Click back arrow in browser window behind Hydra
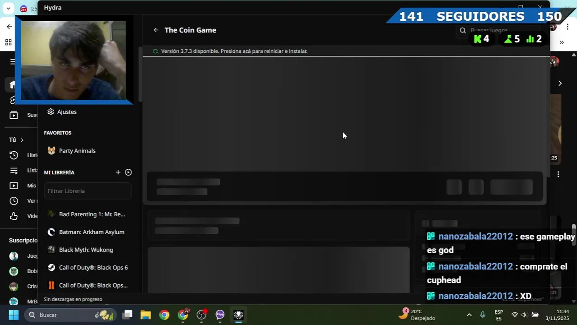Image resolution: width=577 pixels, height=325 pixels. (x=9, y=27)
